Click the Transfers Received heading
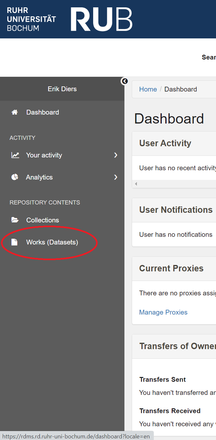This screenshot has height=440, width=216. click(x=170, y=411)
